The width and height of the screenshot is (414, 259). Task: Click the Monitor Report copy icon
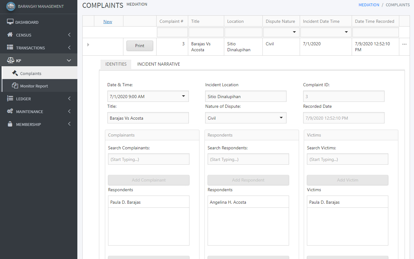coord(15,86)
